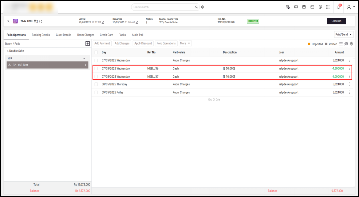Click the search magnifier icon
This screenshot has height=197, width=359.
196,7
